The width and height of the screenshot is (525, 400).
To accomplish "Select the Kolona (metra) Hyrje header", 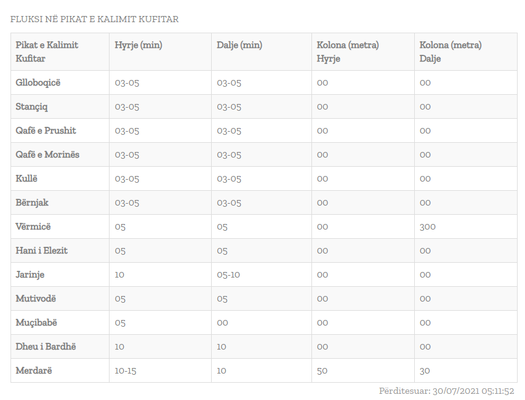I will click(348, 52).
